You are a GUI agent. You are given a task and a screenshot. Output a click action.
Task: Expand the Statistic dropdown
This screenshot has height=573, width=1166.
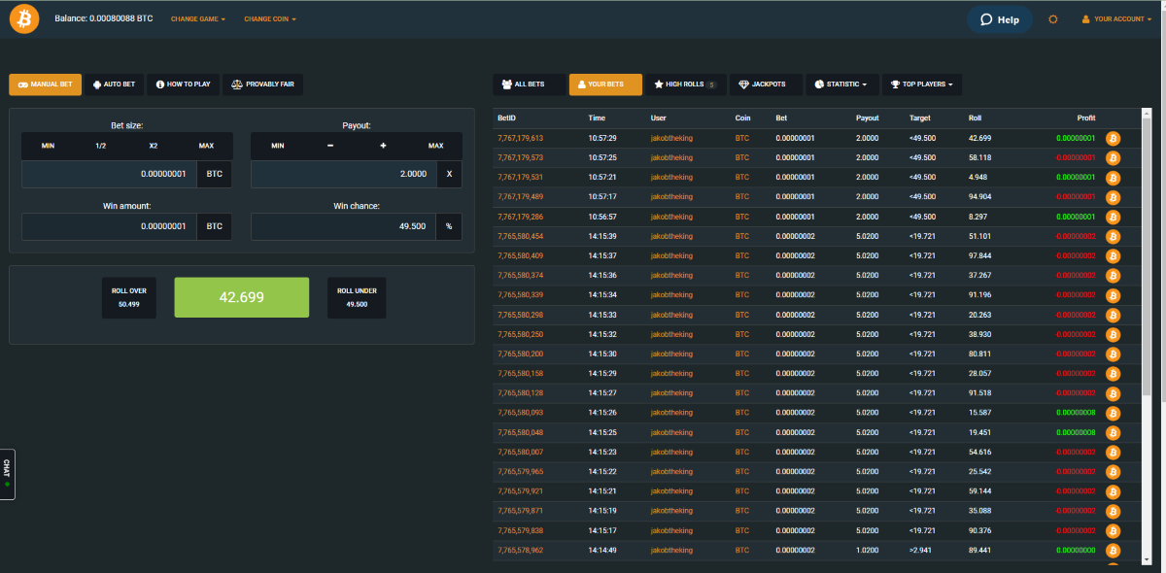coord(842,84)
